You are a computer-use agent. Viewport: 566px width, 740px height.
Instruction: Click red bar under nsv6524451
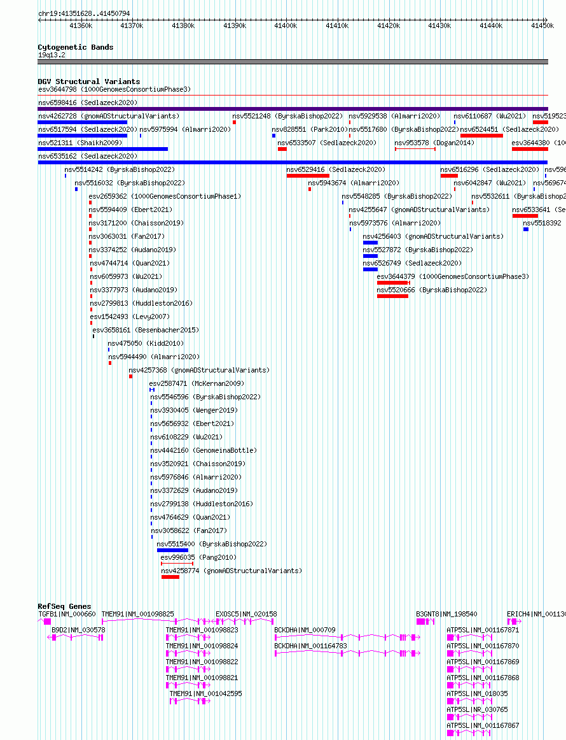click(481, 136)
